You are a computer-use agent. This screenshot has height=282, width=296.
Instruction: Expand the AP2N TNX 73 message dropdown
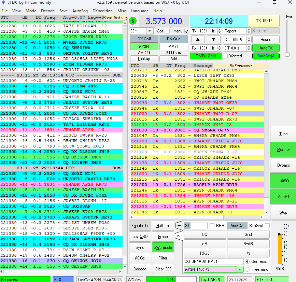pyautogui.click(x=240, y=269)
